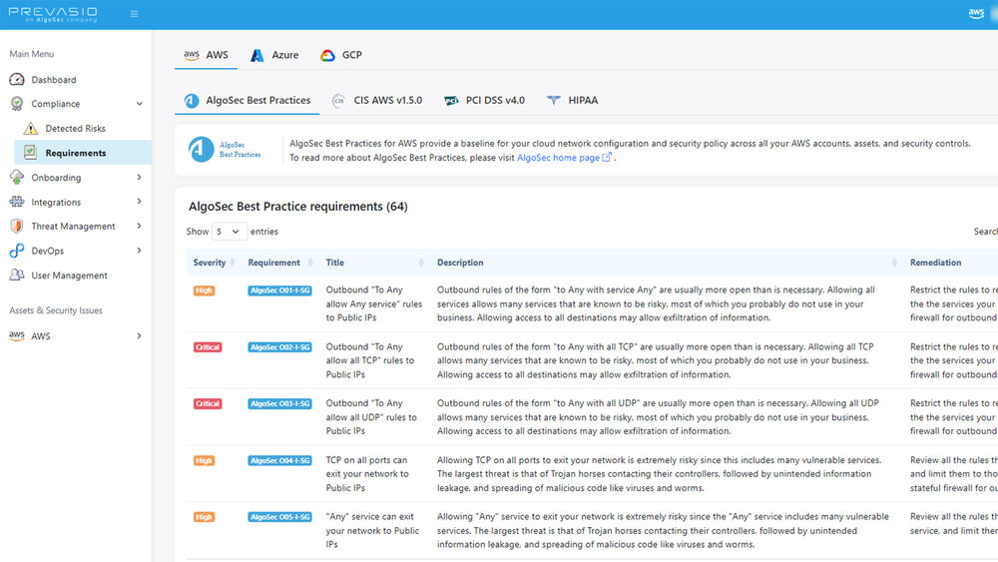
Task: Click the Threat Management shield icon
Action: (x=17, y=226)
